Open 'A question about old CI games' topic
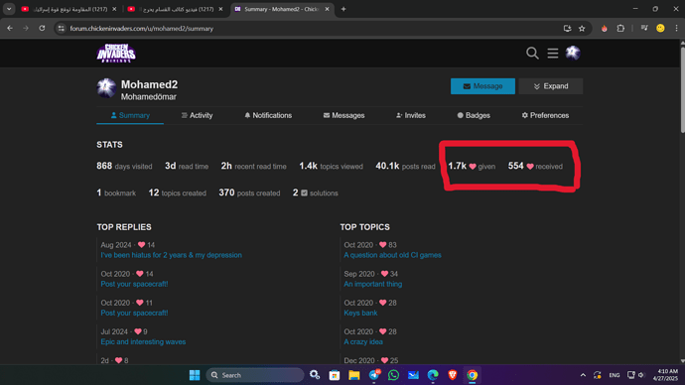 (x=392, y=255)
